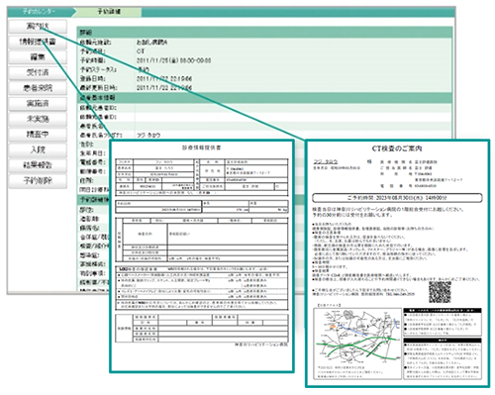The width and height of the screenshot is (495, 395).
Task: Click the 依頼先患者ID value field
Action: 293,117
